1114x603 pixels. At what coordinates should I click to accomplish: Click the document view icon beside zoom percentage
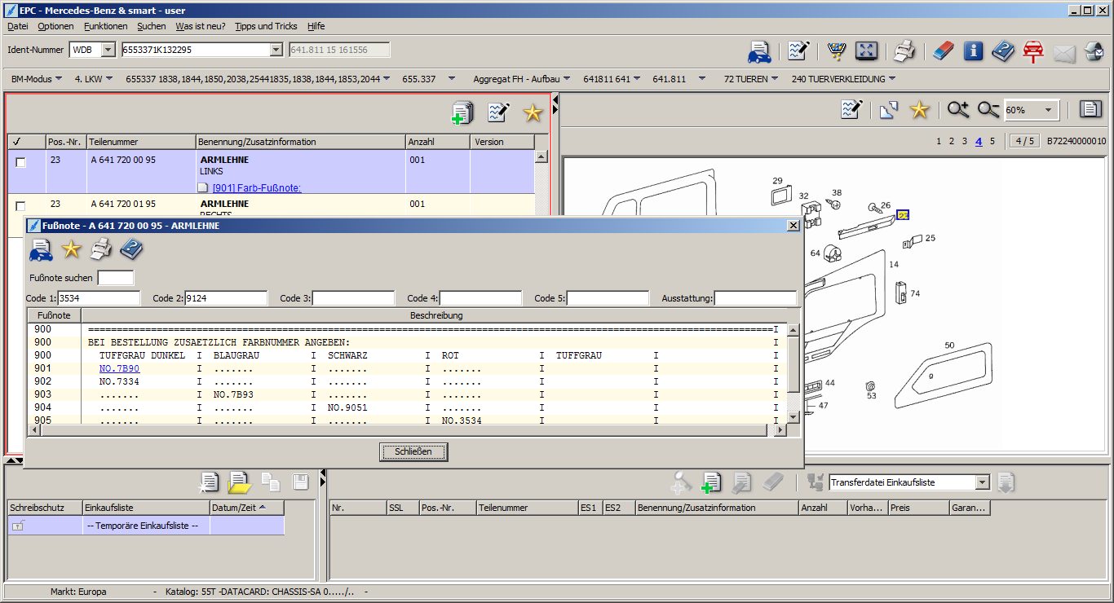pyautogui.click(x=1090, y=109)
